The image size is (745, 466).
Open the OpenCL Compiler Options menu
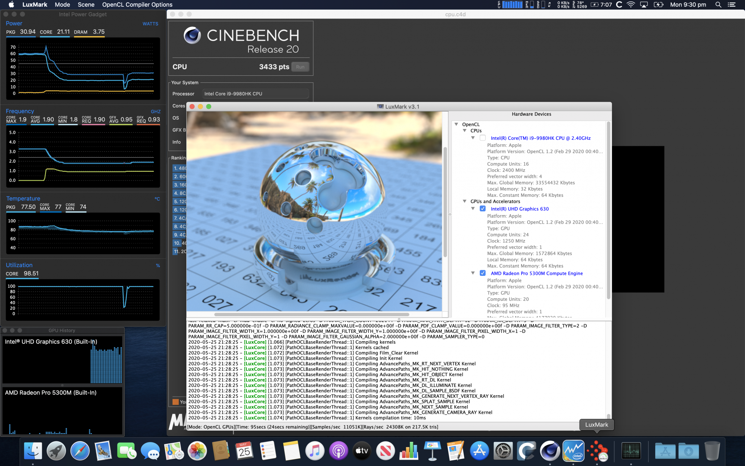137,5
